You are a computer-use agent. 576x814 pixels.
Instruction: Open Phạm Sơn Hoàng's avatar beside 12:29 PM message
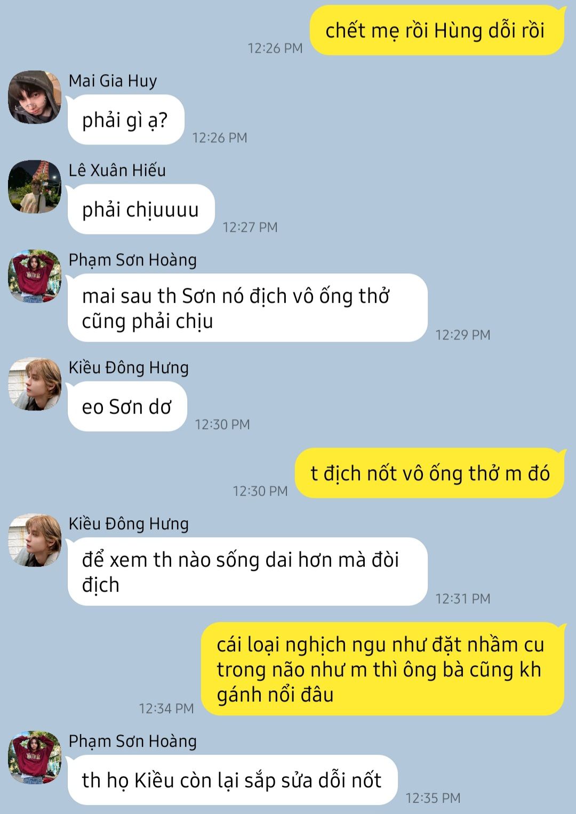35,276
